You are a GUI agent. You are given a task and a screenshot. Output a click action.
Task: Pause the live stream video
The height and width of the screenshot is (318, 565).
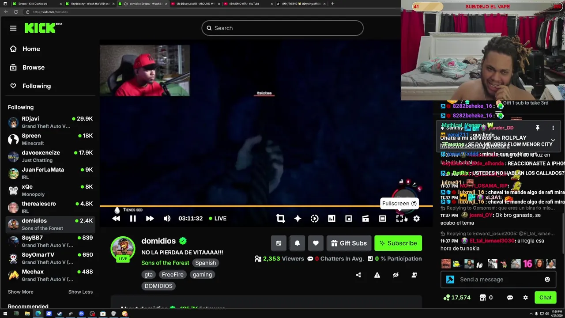(x=133, y=219)
